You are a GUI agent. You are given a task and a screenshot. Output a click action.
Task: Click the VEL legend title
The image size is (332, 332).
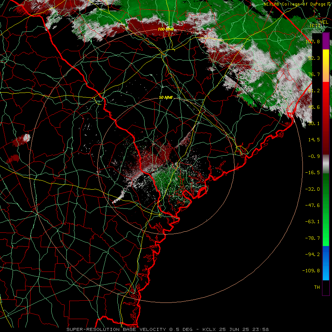click(x=324, y=22)
